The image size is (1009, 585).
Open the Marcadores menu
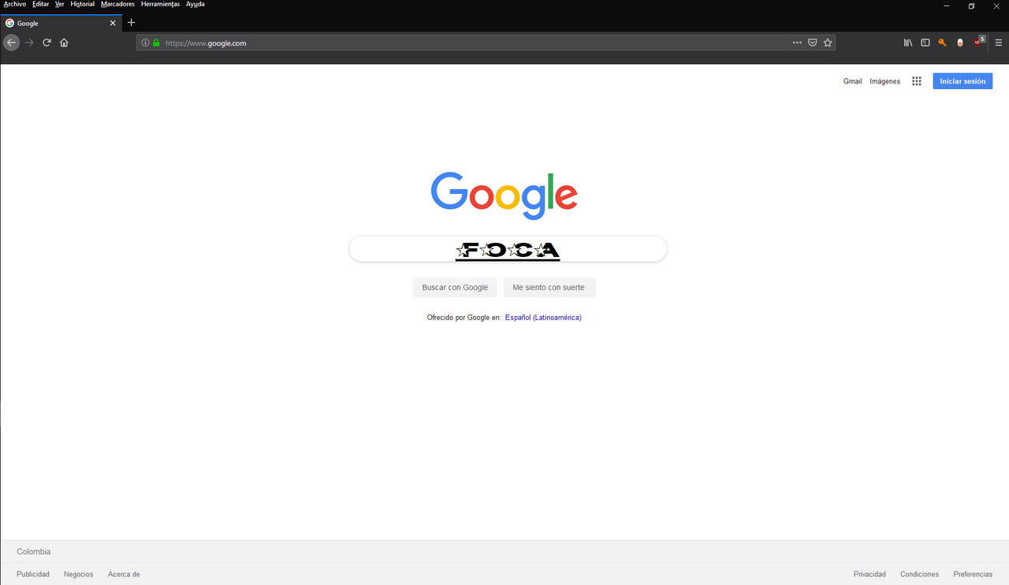(117, 4)
